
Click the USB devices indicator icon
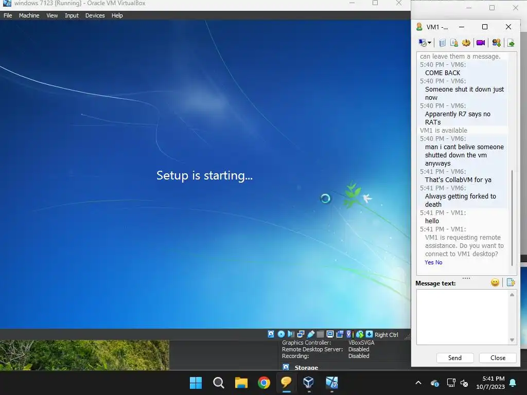[311, 334]
